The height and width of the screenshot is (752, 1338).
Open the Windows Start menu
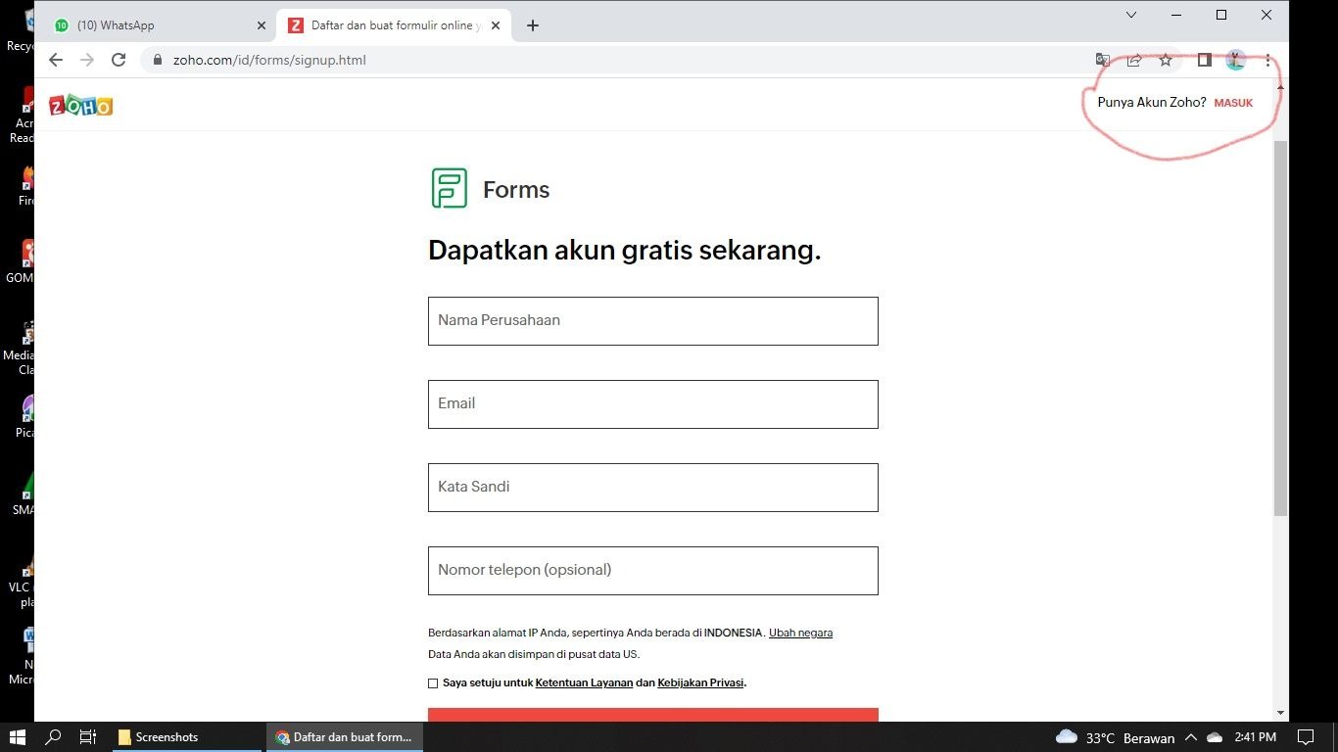17,737
